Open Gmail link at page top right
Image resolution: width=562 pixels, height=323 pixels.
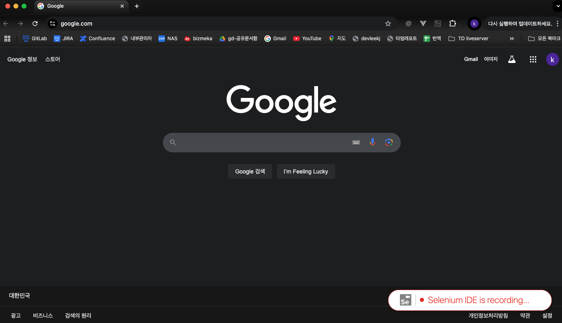(x=471, y=59)
